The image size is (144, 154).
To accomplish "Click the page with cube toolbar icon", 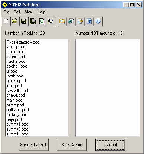I will point(71,22).
